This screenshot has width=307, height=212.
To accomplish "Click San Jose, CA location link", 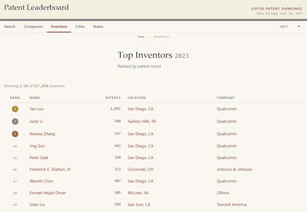I will (x=139, y=205).
